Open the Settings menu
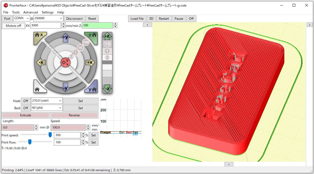The height and width of the screenshot is (174, 314). pos(48,12)
